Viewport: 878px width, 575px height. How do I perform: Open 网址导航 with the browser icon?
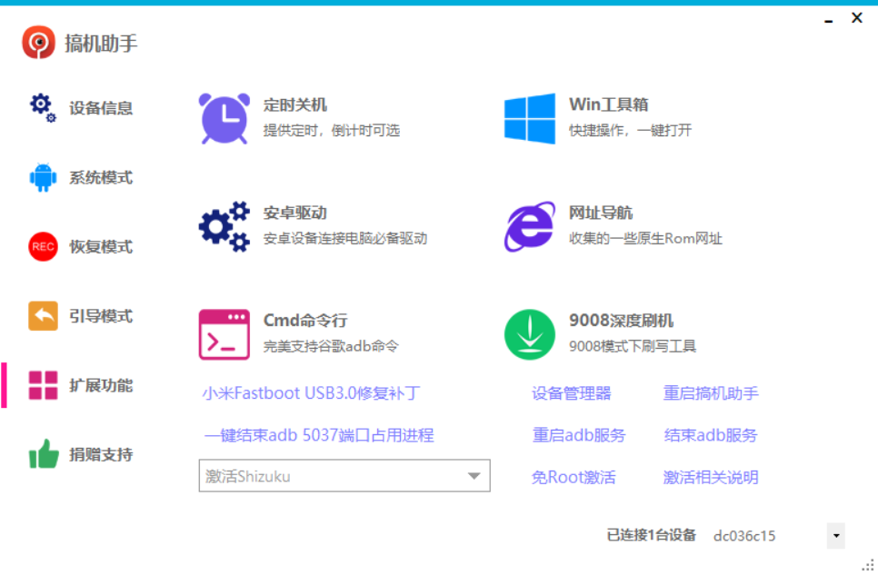tap(528, 225)
